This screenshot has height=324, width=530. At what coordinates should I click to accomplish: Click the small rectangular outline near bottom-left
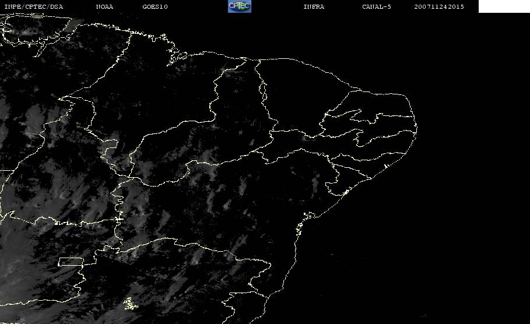pyautogui.click(x=77, y=262)
